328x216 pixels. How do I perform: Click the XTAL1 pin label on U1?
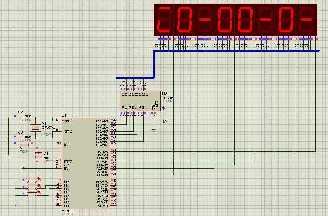point(68,121)
